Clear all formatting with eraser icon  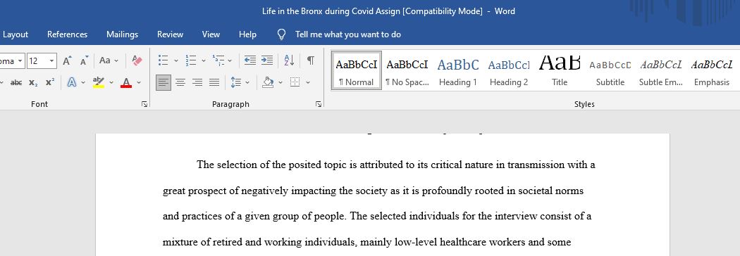coord(137,60)
